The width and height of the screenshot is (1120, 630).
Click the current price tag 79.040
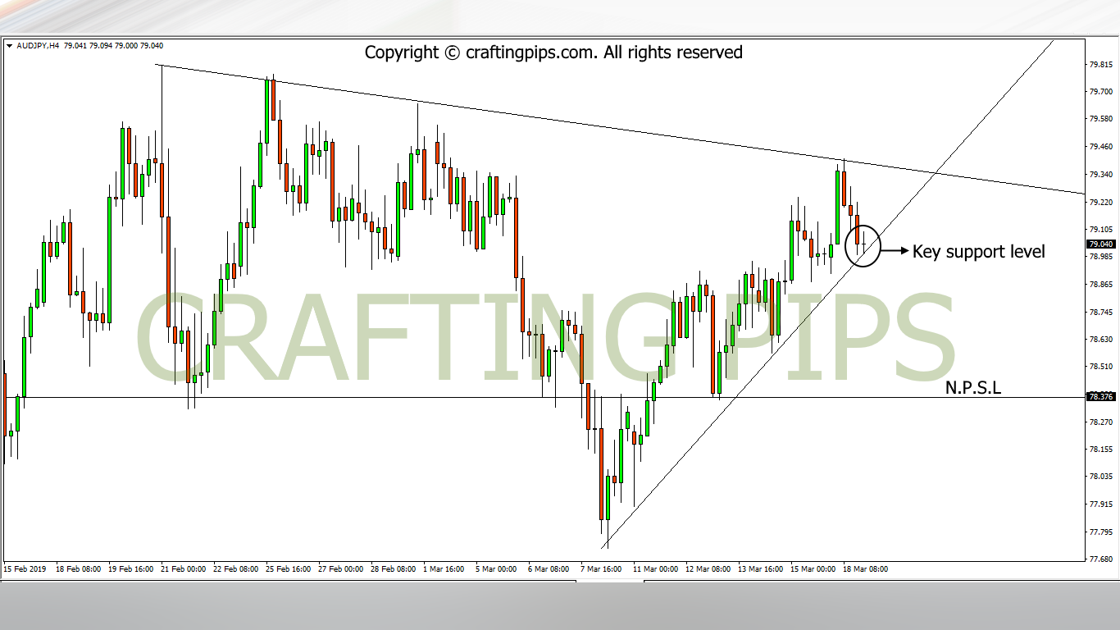click(1100, 244)
